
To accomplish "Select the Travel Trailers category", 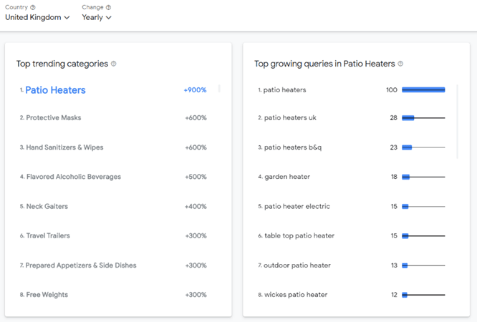I will click(113, 235).
